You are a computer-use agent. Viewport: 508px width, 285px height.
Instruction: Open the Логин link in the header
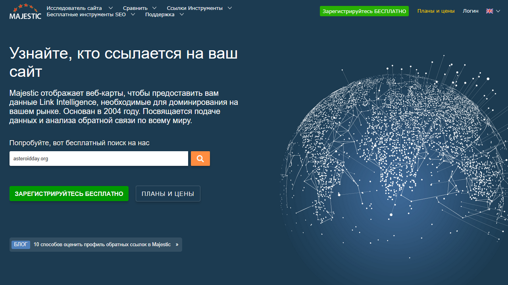(x=470, y=11)
